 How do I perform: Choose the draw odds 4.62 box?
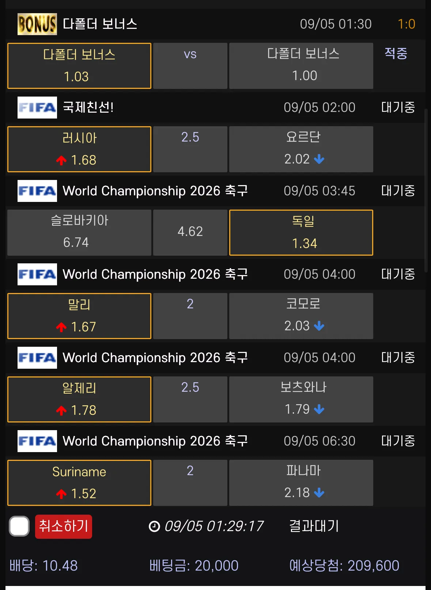coord(190,232)
